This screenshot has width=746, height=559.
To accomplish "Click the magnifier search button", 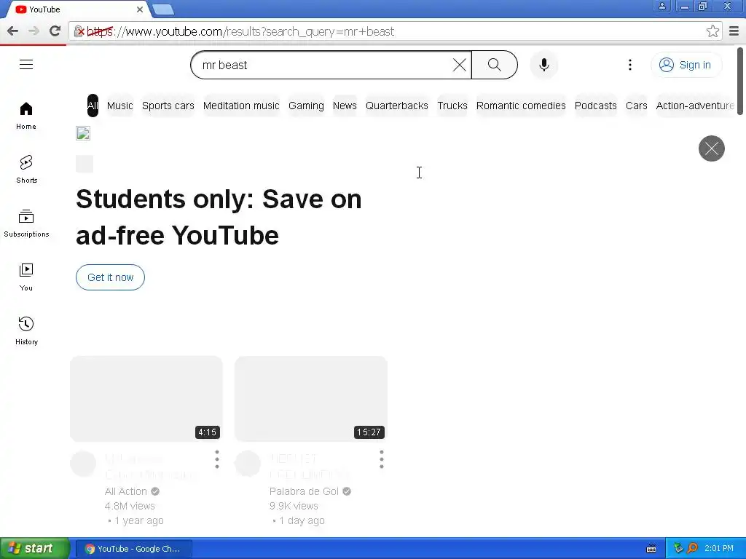I will point(495,65).
